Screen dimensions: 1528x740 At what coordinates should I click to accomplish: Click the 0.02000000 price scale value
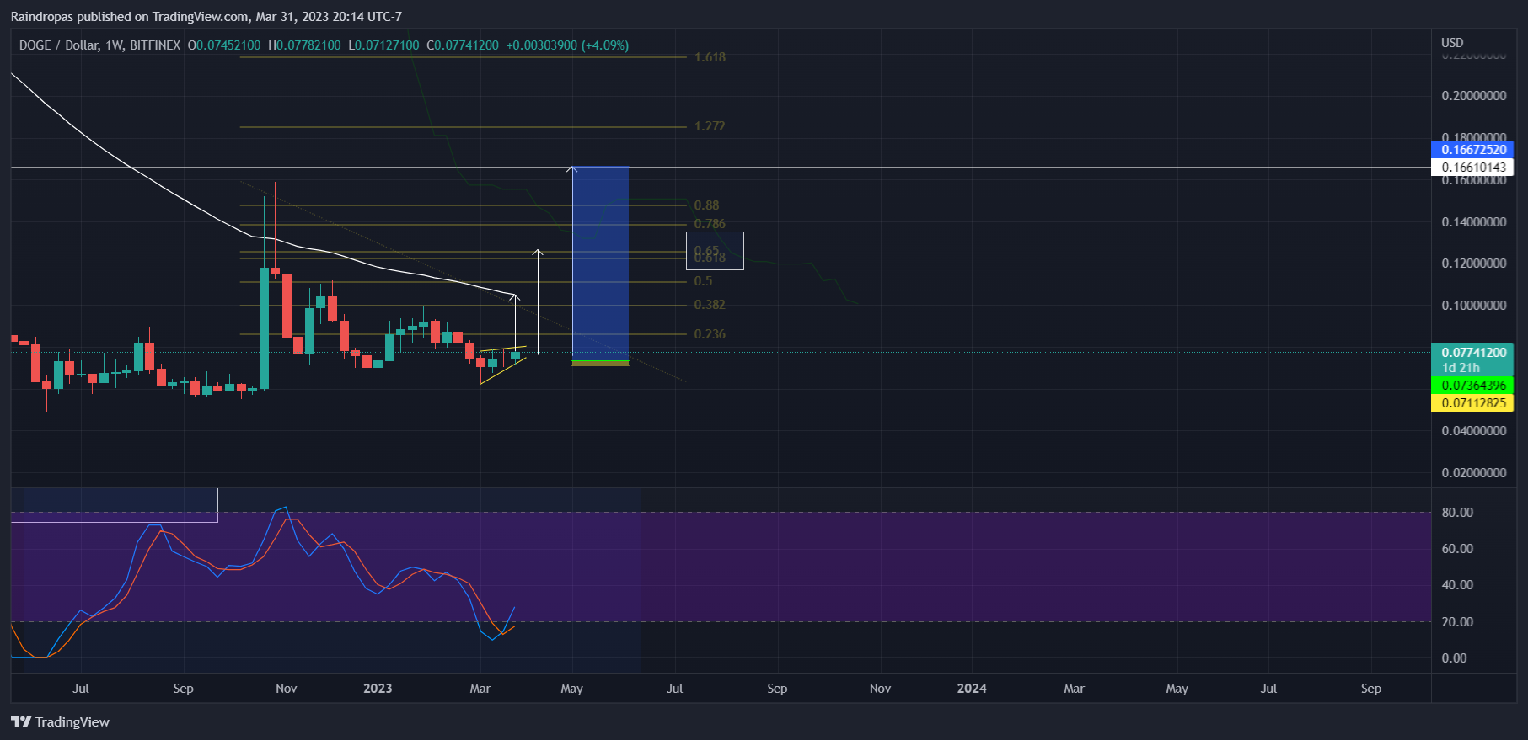(x=1474, y=473)
